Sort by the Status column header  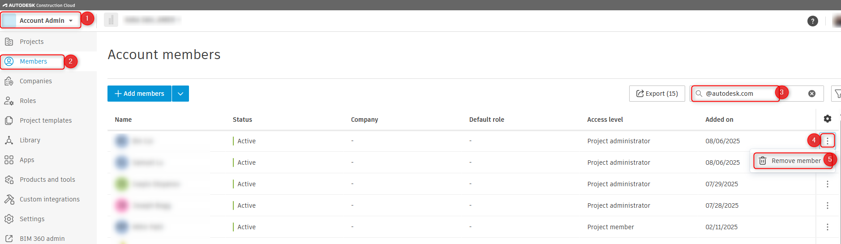click(x=242, y=120)
